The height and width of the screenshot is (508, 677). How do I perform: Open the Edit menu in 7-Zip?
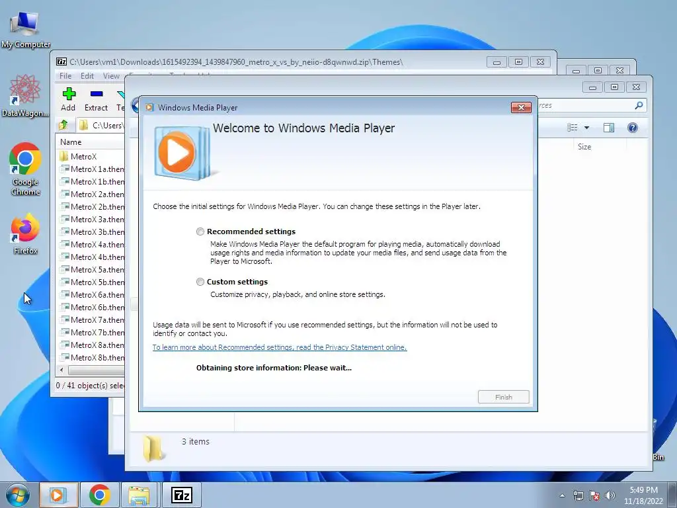pos(87,76)
